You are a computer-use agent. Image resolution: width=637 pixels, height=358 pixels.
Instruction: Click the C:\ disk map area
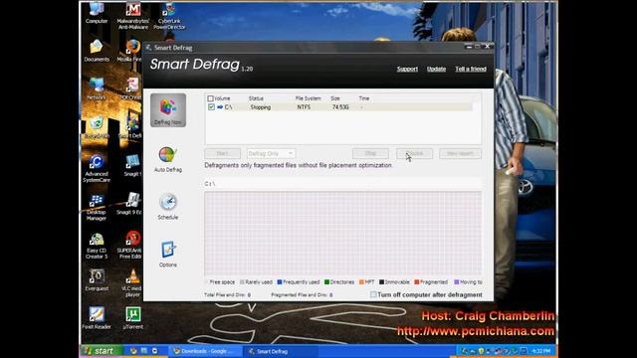click(342, 234)
